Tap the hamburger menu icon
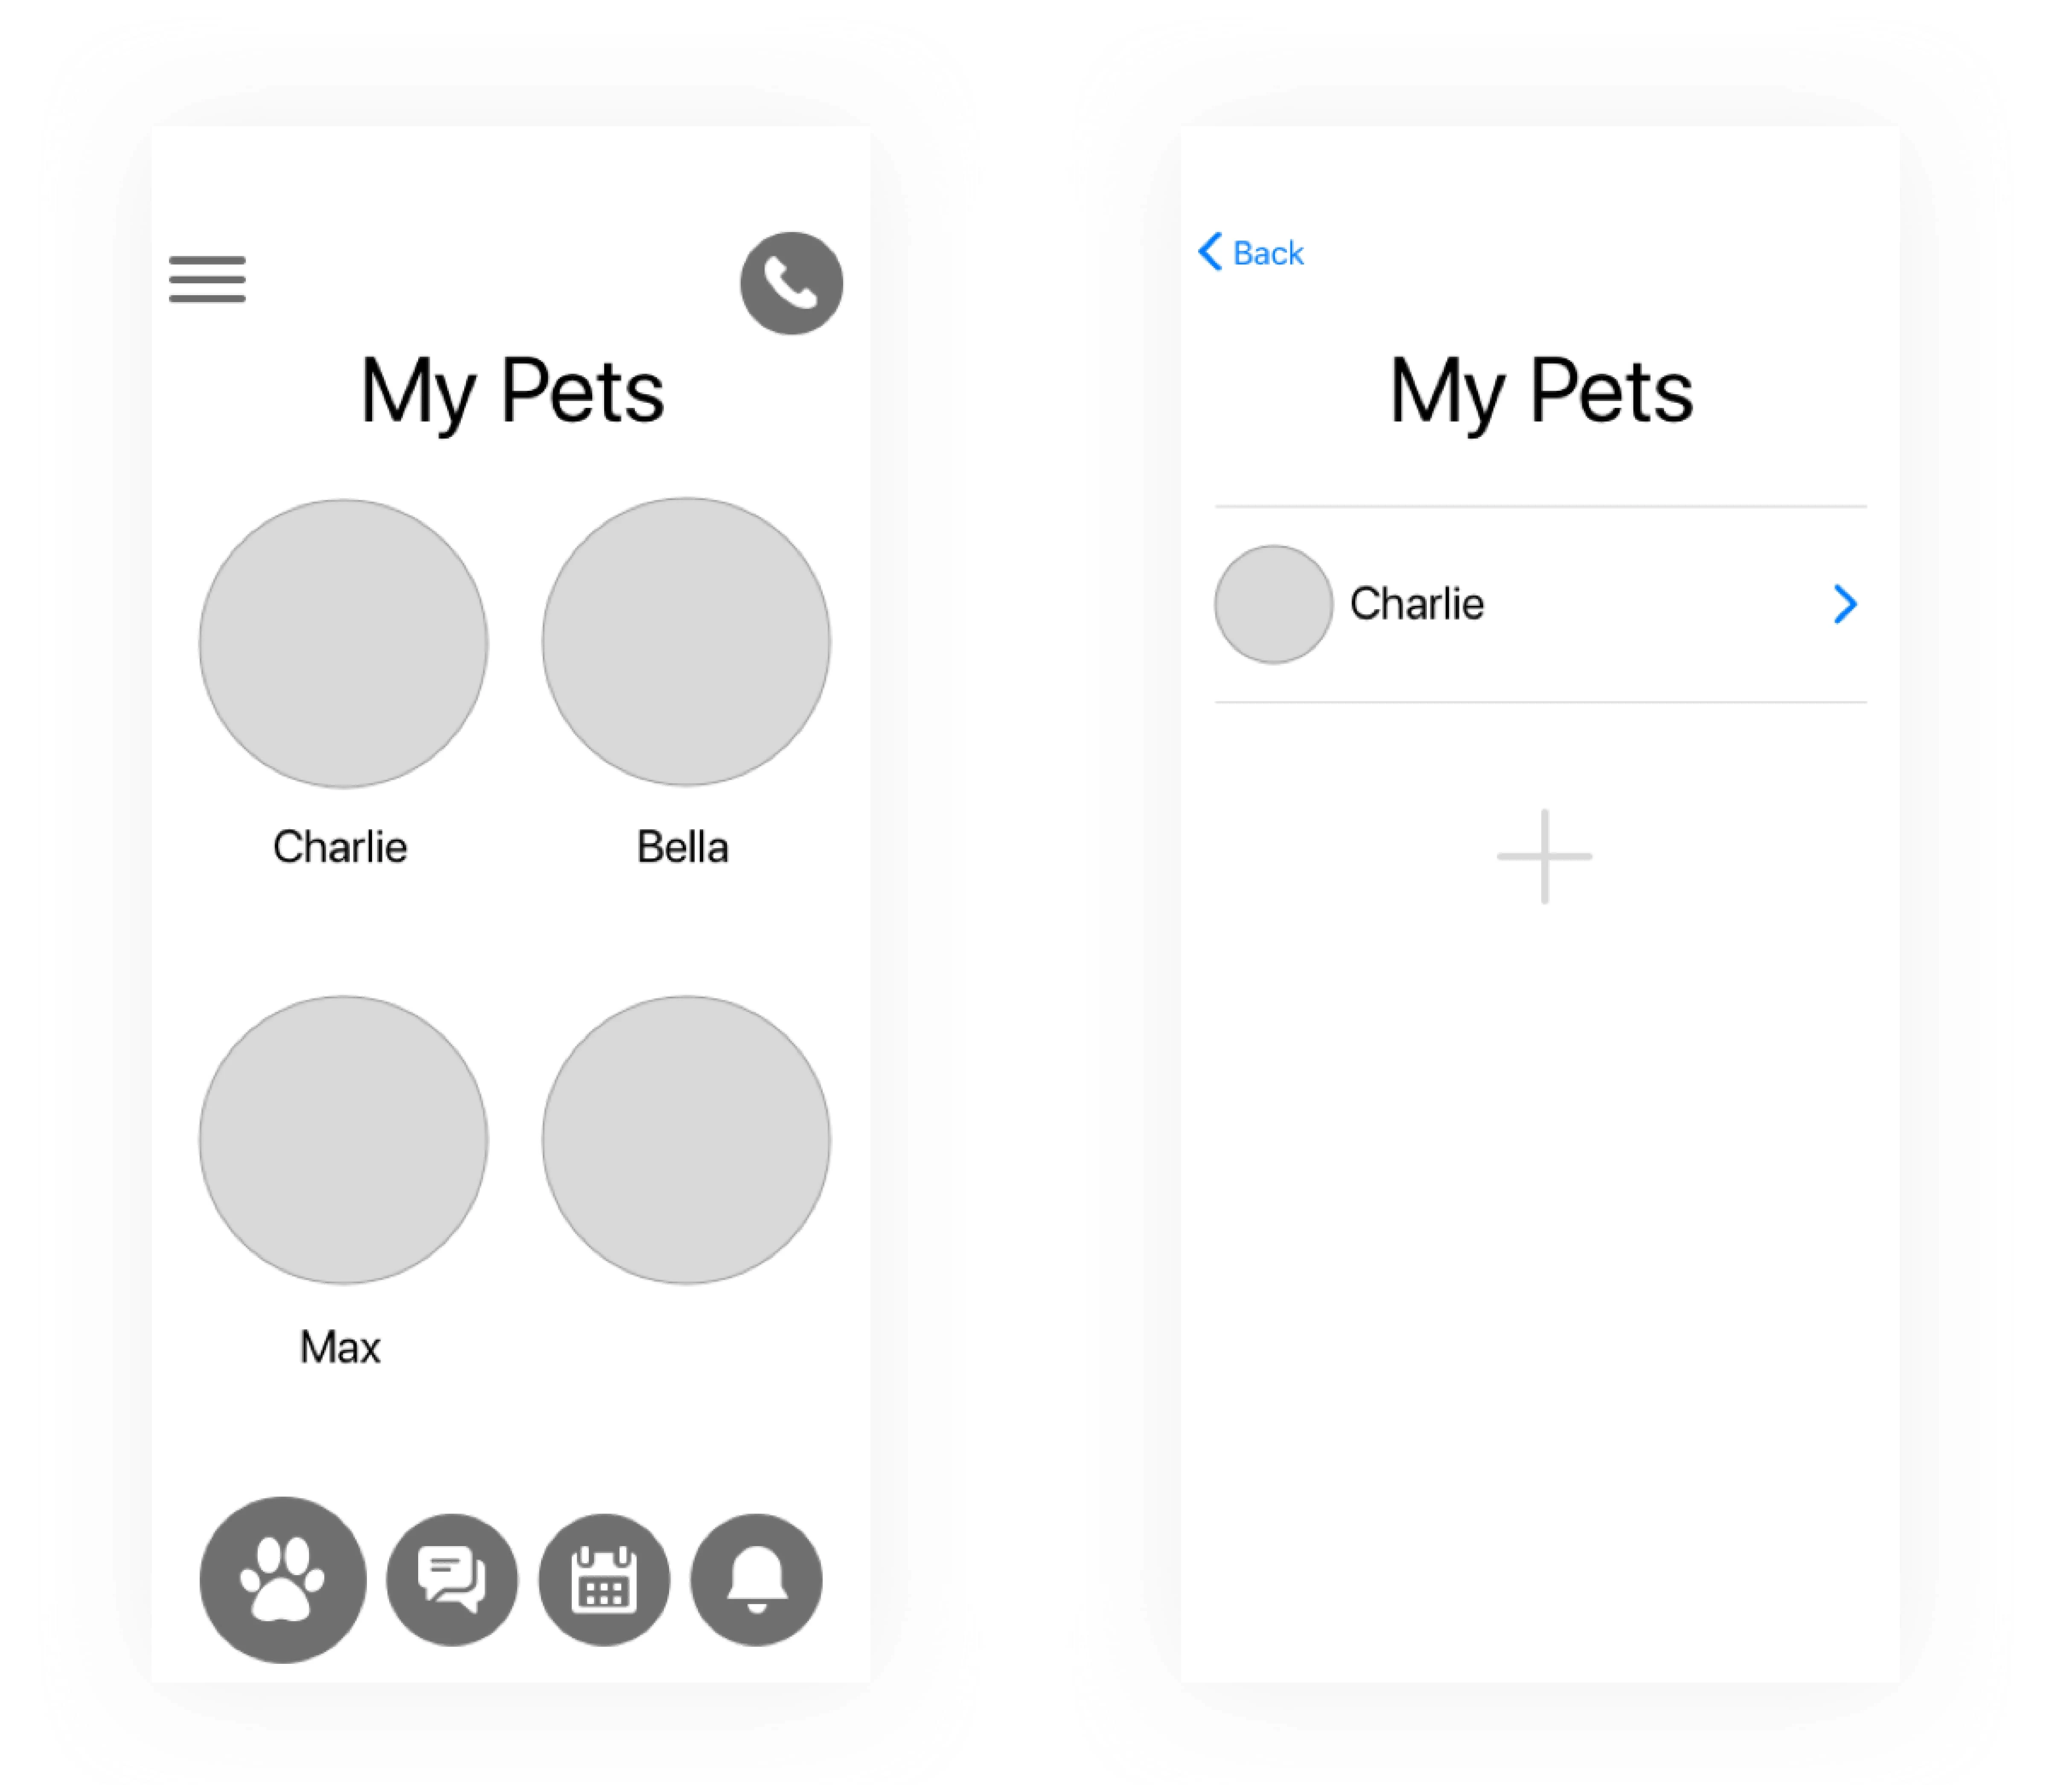The image size is (2072, 1785). coord(208,279)
